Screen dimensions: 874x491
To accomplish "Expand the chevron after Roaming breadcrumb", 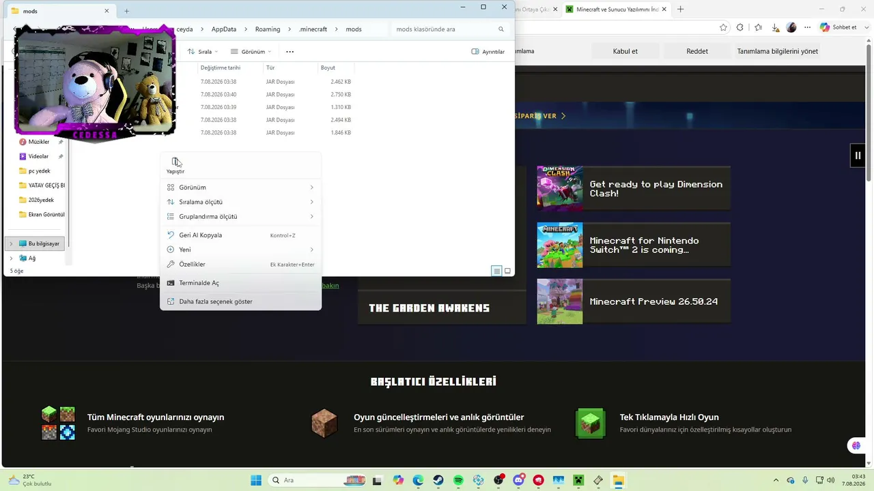I will coord(290,29).
